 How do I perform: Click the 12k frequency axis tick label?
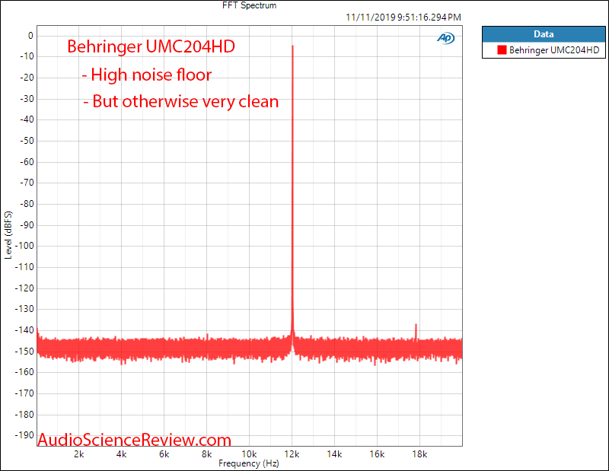pyautogui.click(x=292, y=454)
